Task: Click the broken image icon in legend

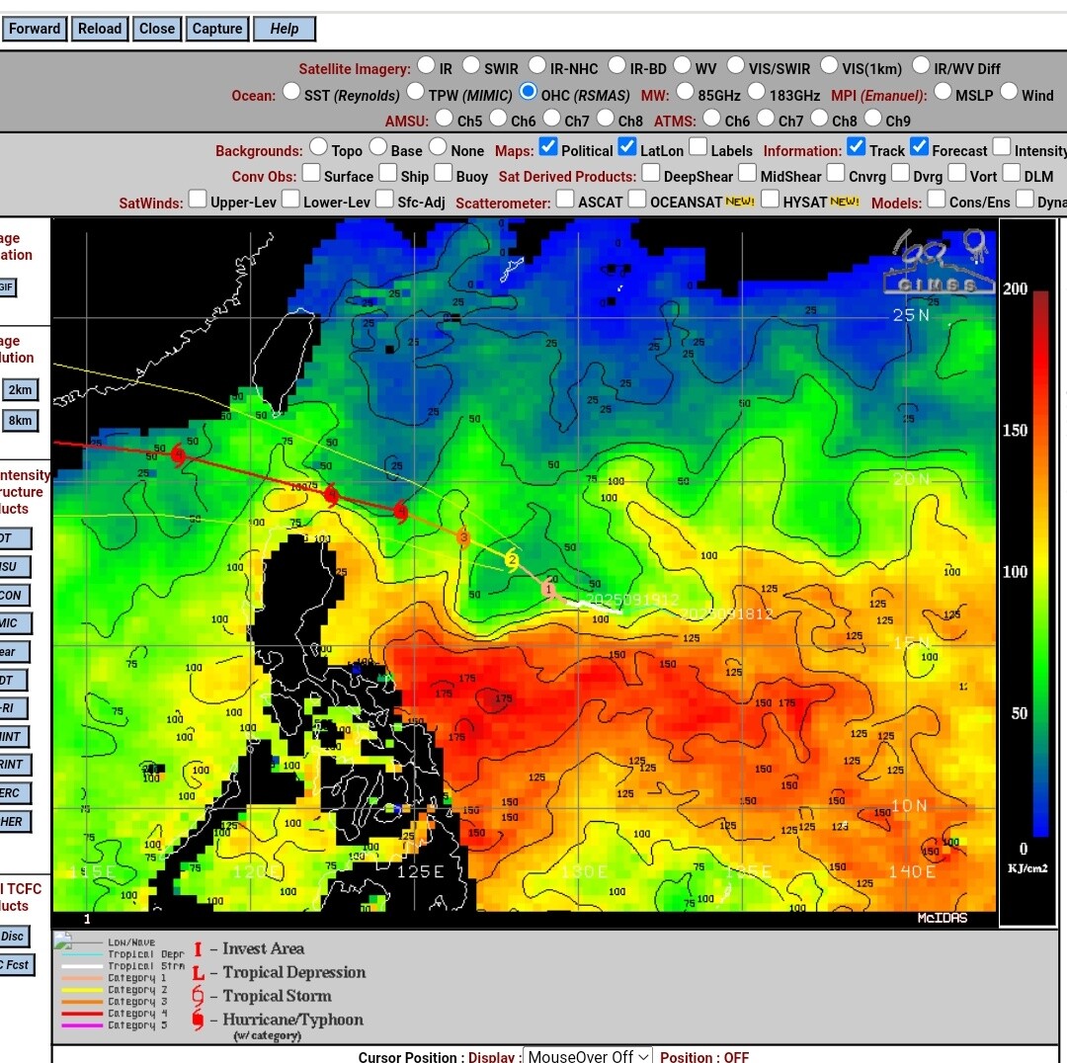Action: (x=62, y=940)
